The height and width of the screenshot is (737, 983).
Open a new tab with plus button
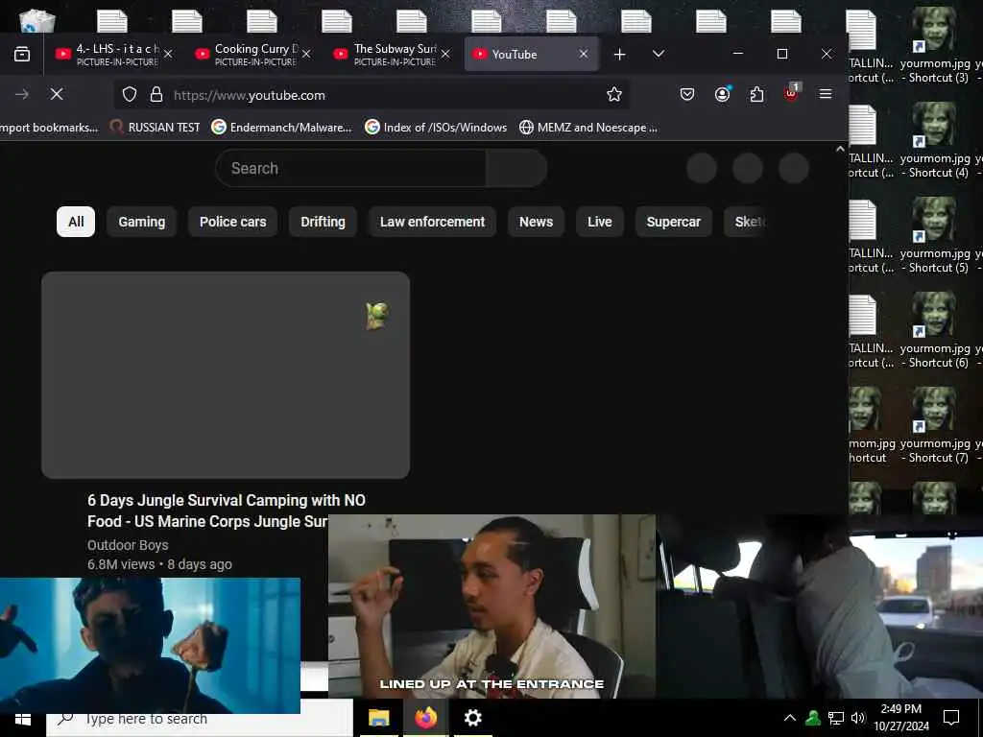click(619, 55)
